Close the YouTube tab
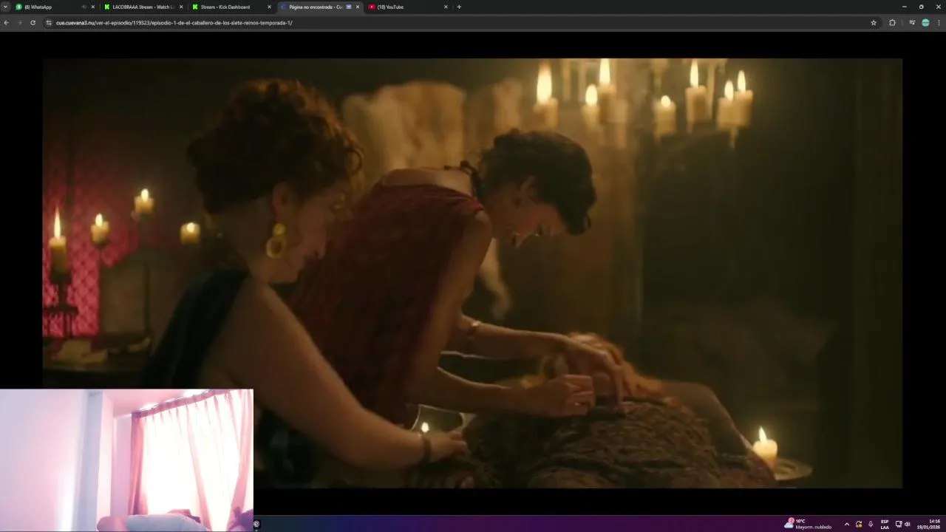 (x=446, y=7)
